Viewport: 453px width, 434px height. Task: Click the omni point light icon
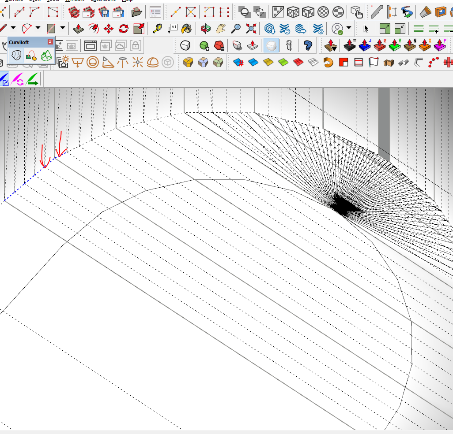137,62
